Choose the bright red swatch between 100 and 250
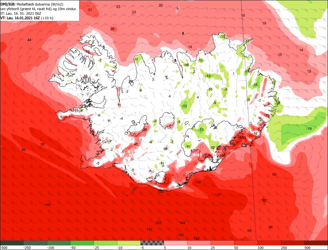This screenshot has height=250, width=328. (x=269, y=243)
